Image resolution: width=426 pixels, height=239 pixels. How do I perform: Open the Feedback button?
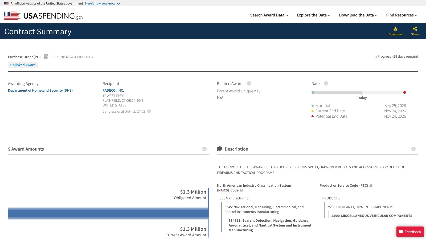(x=410, y=232)
